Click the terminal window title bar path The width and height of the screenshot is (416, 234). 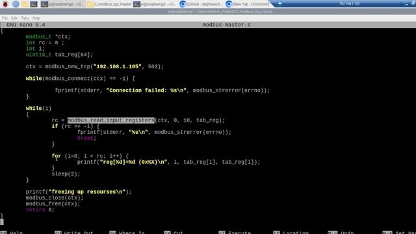pos(220,12)
